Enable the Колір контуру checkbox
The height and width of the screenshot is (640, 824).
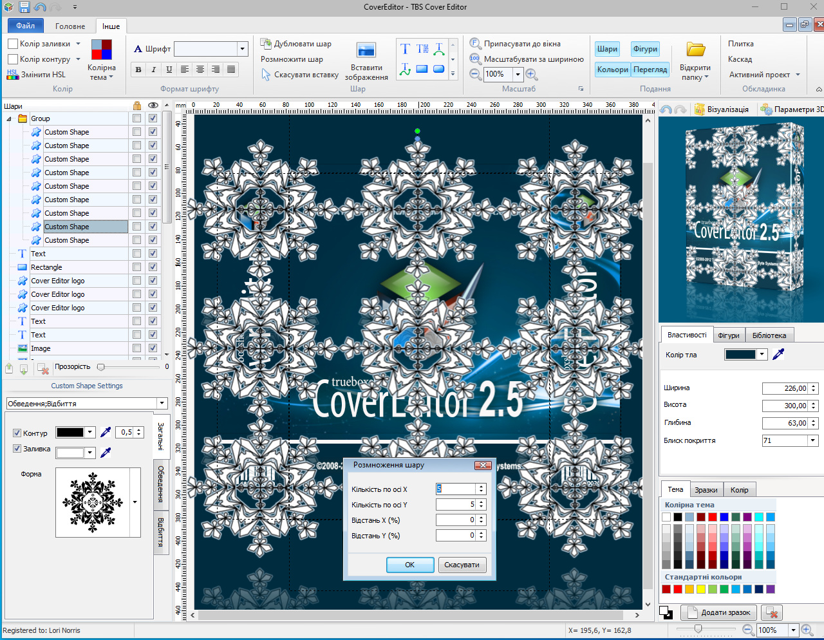pos(13,59)
